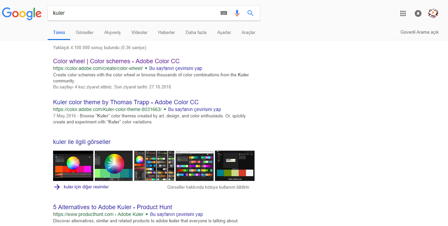
Task: Open the Araçlar search tools
Action: pos(248,33)
